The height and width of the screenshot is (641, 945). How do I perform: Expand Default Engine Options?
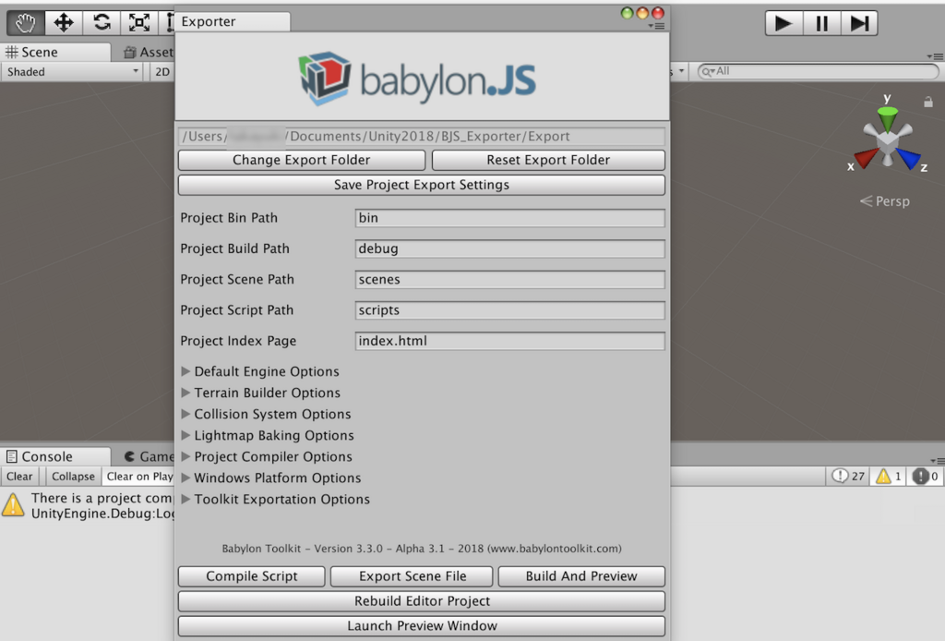pos(267,371)
